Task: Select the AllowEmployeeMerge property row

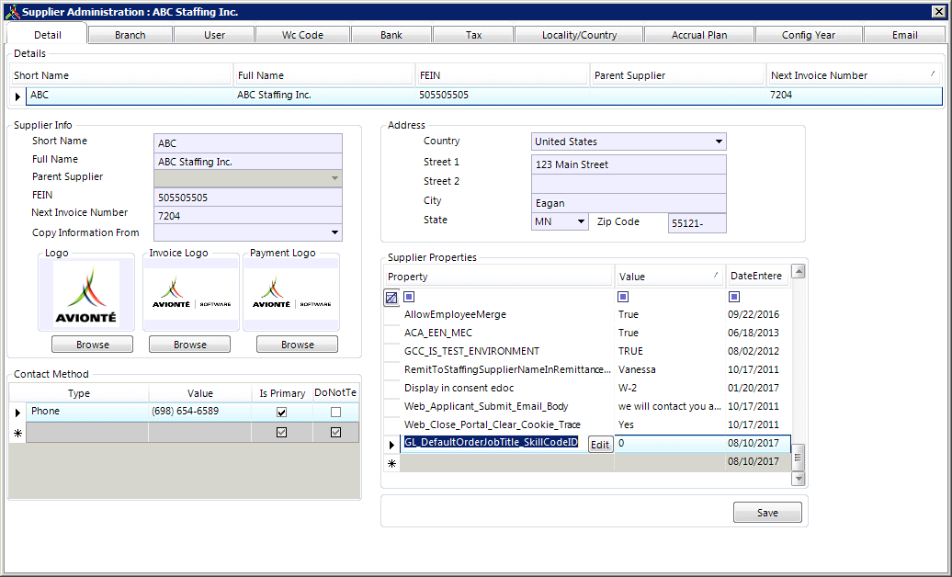Action: pyautogui.click(x=587, y=314)
